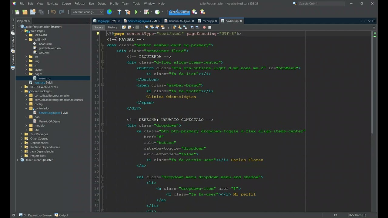Click the Find Selection magnifier icon
The image size is (388, 218).
(147, 27)
